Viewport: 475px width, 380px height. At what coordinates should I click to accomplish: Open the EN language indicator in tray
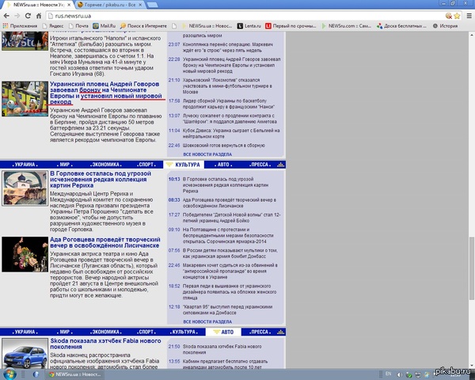389,374
